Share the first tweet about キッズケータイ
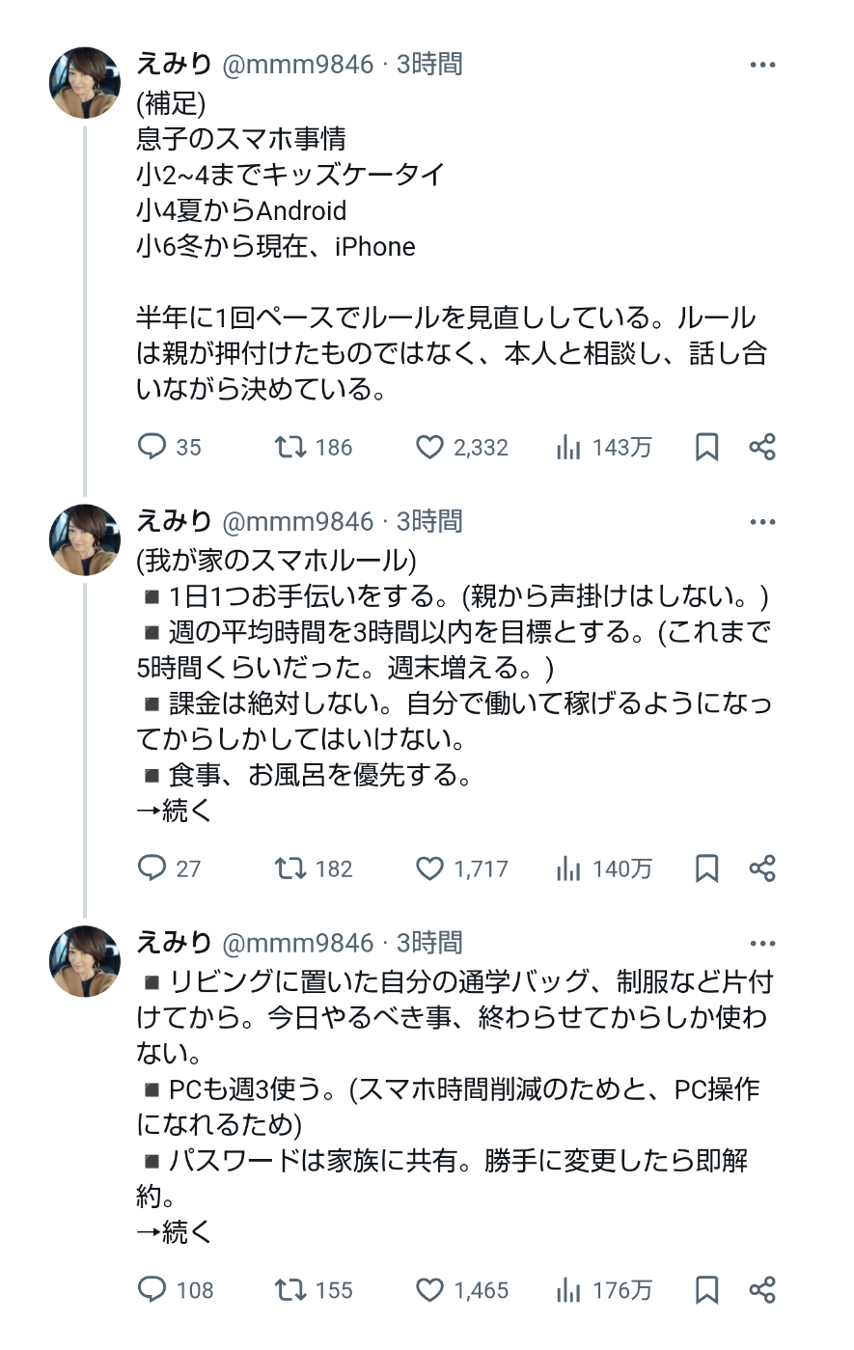Viewport: 854px width, 1350px height. coord(762,447)
